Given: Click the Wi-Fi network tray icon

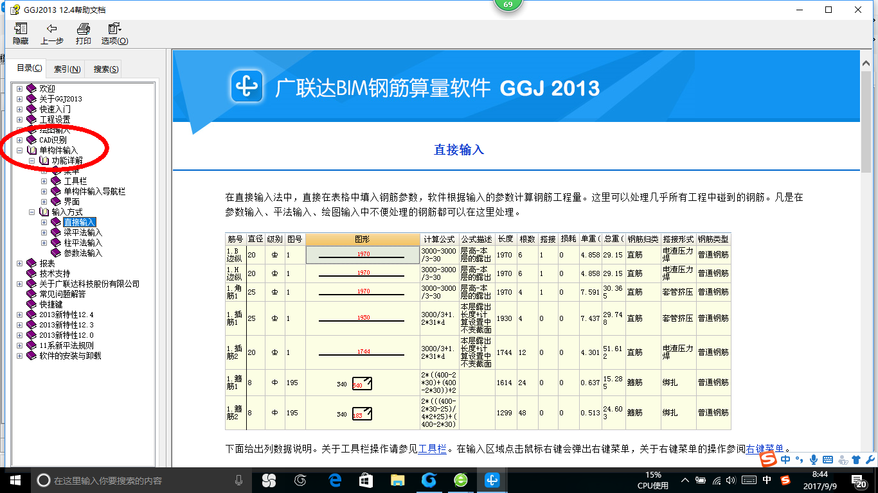Looking at the screenshot, I should [x=717, y=480].
